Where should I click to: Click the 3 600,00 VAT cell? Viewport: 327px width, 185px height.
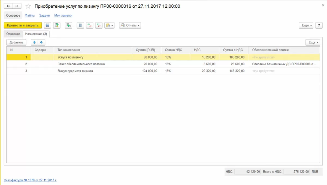(205, 64)
